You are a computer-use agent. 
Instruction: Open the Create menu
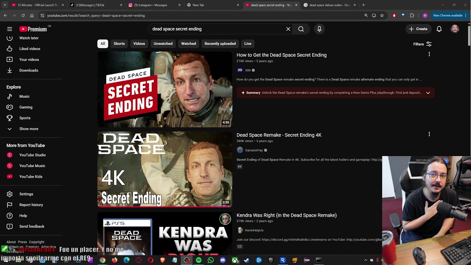418,29
